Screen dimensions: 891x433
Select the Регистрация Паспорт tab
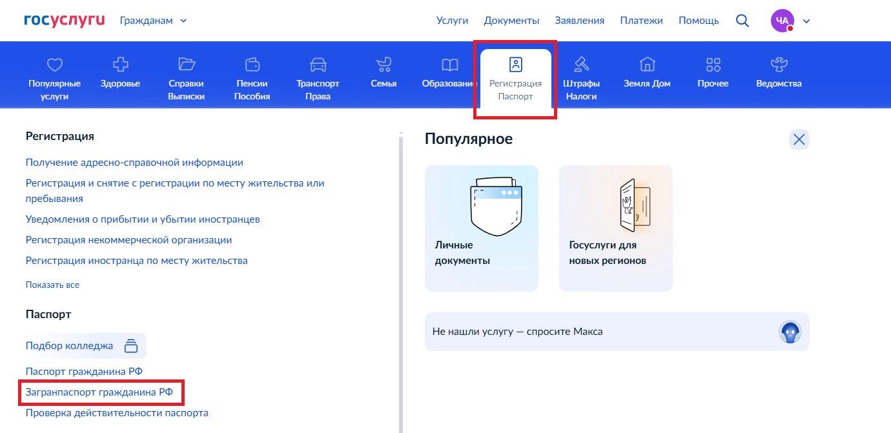pos(515,79)
